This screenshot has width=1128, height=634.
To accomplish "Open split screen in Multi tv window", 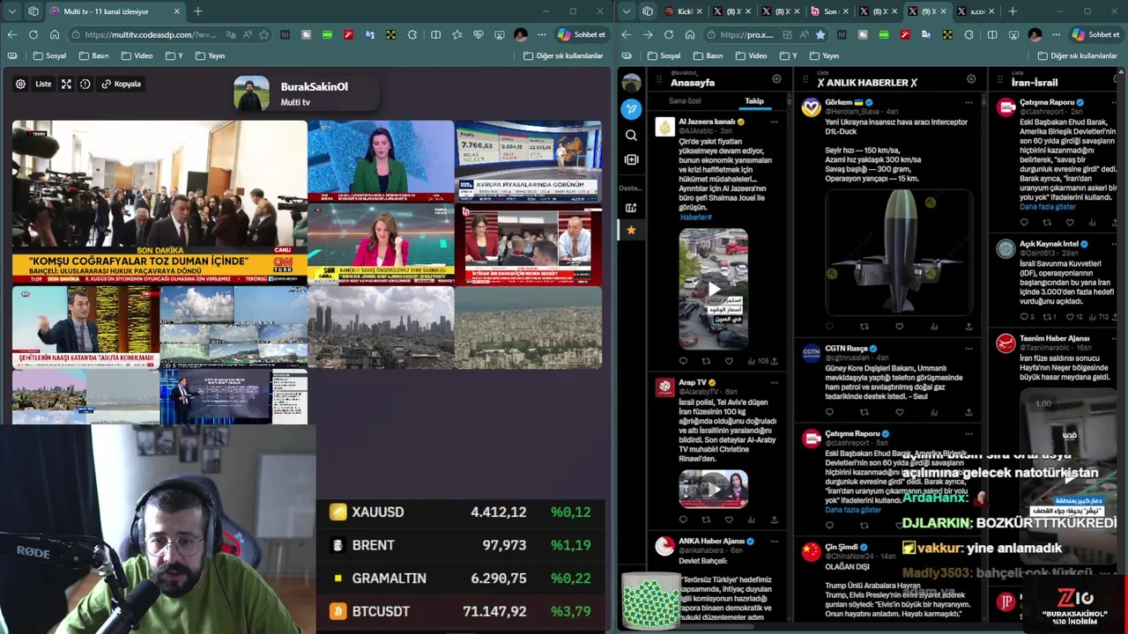I will point(435,34).
